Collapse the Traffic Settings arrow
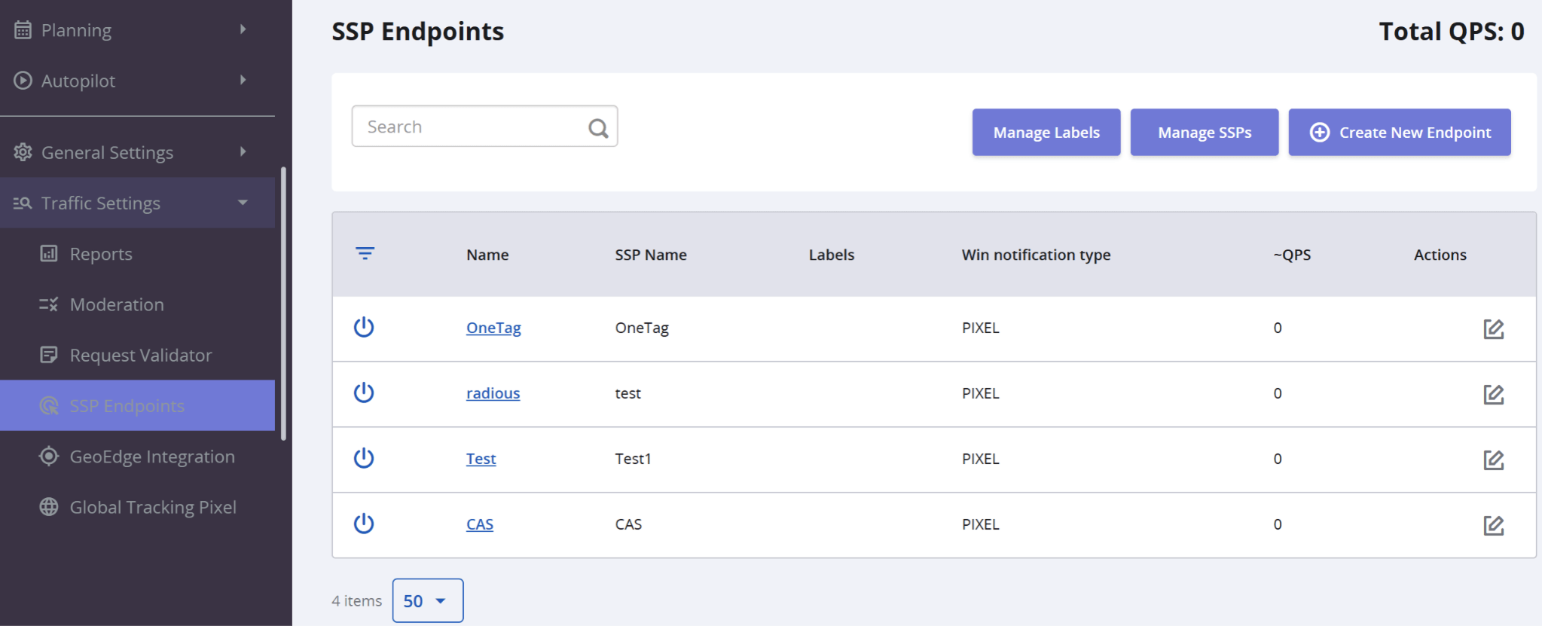The image size is (1542, 626). (x=243, y=202)
